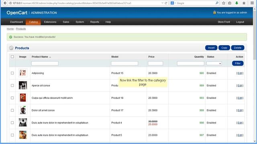This screenshot has width=257, height=144.
Task: Open the Adipisicing product thumbnail
Action: pos(23,73)
